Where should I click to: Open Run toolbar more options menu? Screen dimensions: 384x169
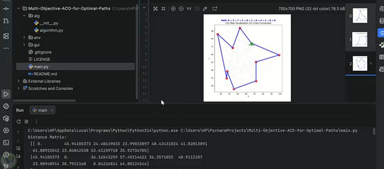[x=36, y=121]
